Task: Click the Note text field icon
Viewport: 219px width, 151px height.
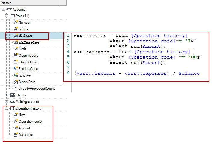Action: coord(16,115)
